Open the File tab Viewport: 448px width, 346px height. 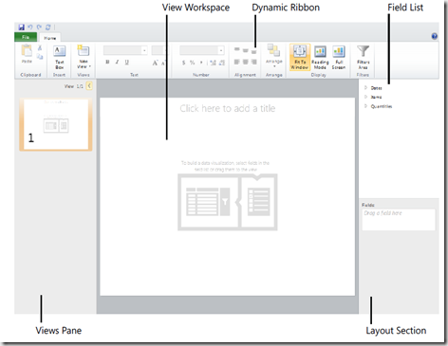(26, 37)
